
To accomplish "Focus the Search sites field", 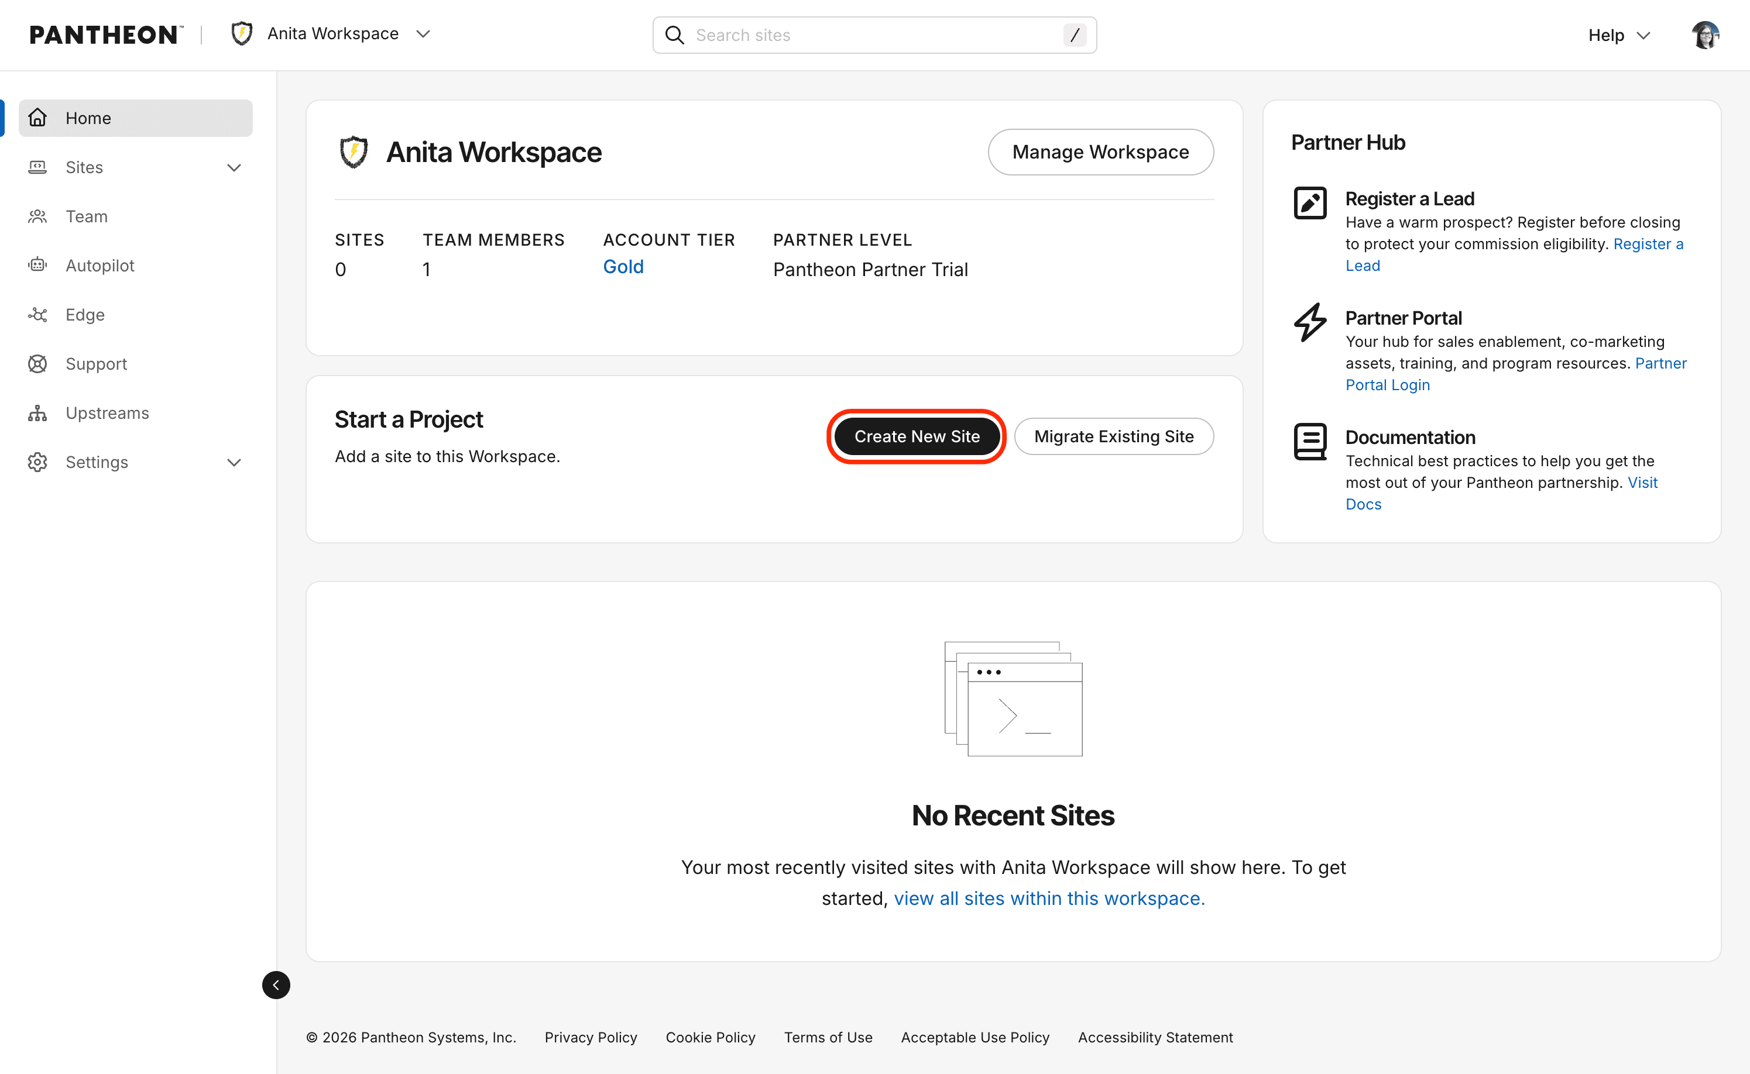I will coord(874,35).
